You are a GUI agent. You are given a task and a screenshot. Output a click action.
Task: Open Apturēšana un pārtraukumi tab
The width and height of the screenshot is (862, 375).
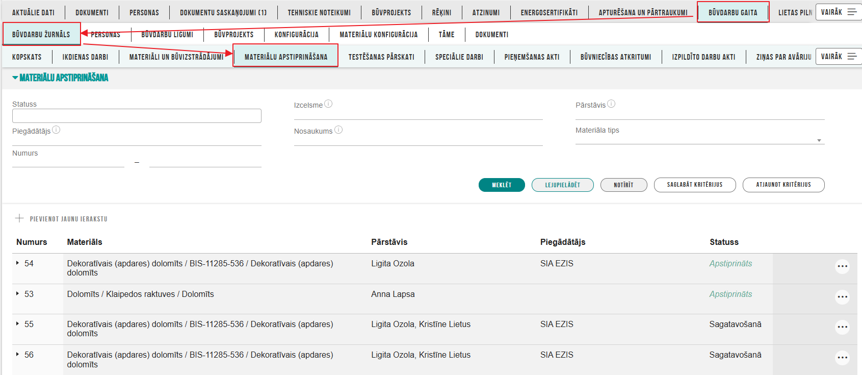coord(643,13)
